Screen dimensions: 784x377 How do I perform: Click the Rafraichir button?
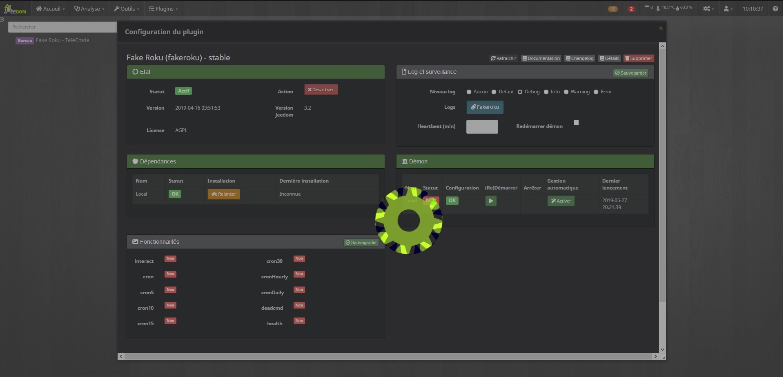tap(503, 58)
